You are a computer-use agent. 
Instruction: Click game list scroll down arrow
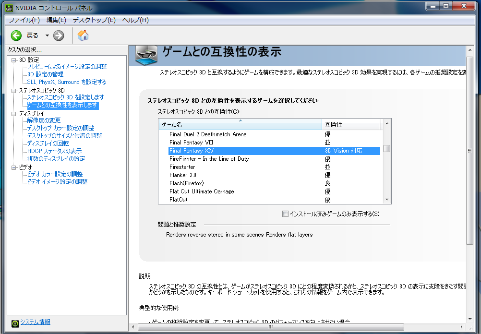[387, 200]
